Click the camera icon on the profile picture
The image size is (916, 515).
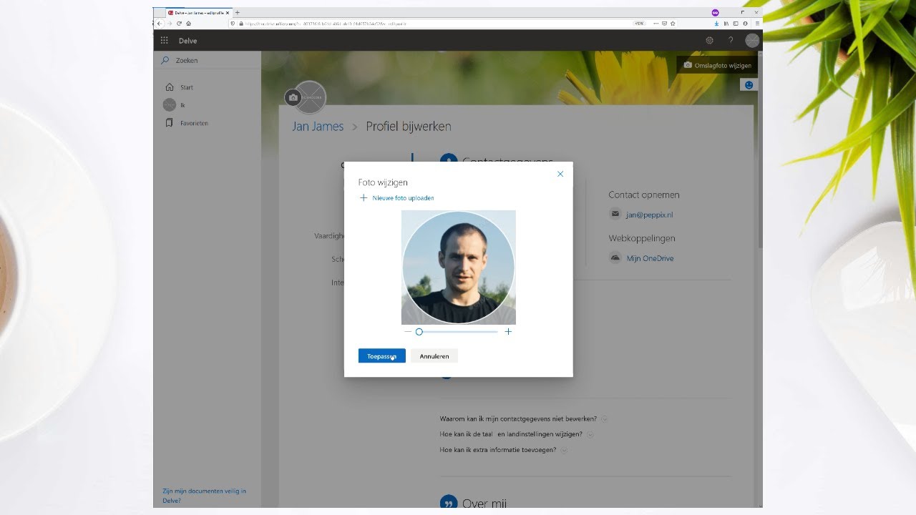293,98
